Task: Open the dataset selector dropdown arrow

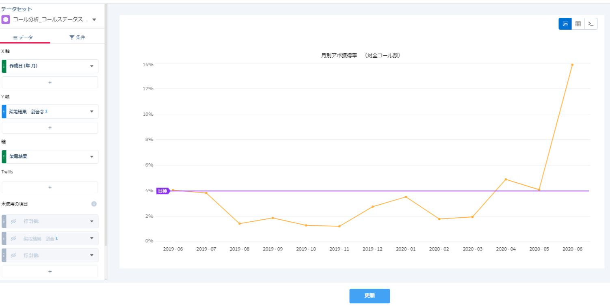Action: tap(94, 19)
